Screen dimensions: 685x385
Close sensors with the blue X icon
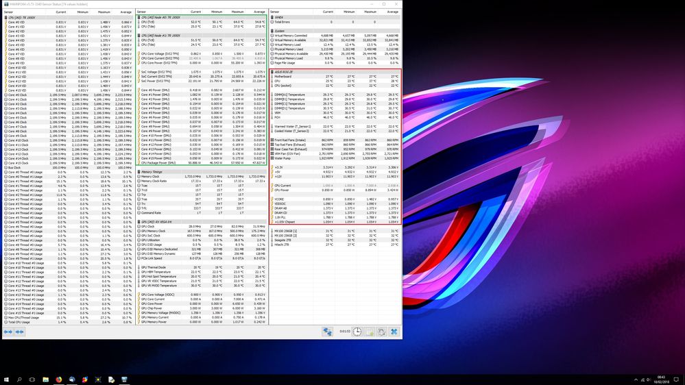tap(394, 332)
